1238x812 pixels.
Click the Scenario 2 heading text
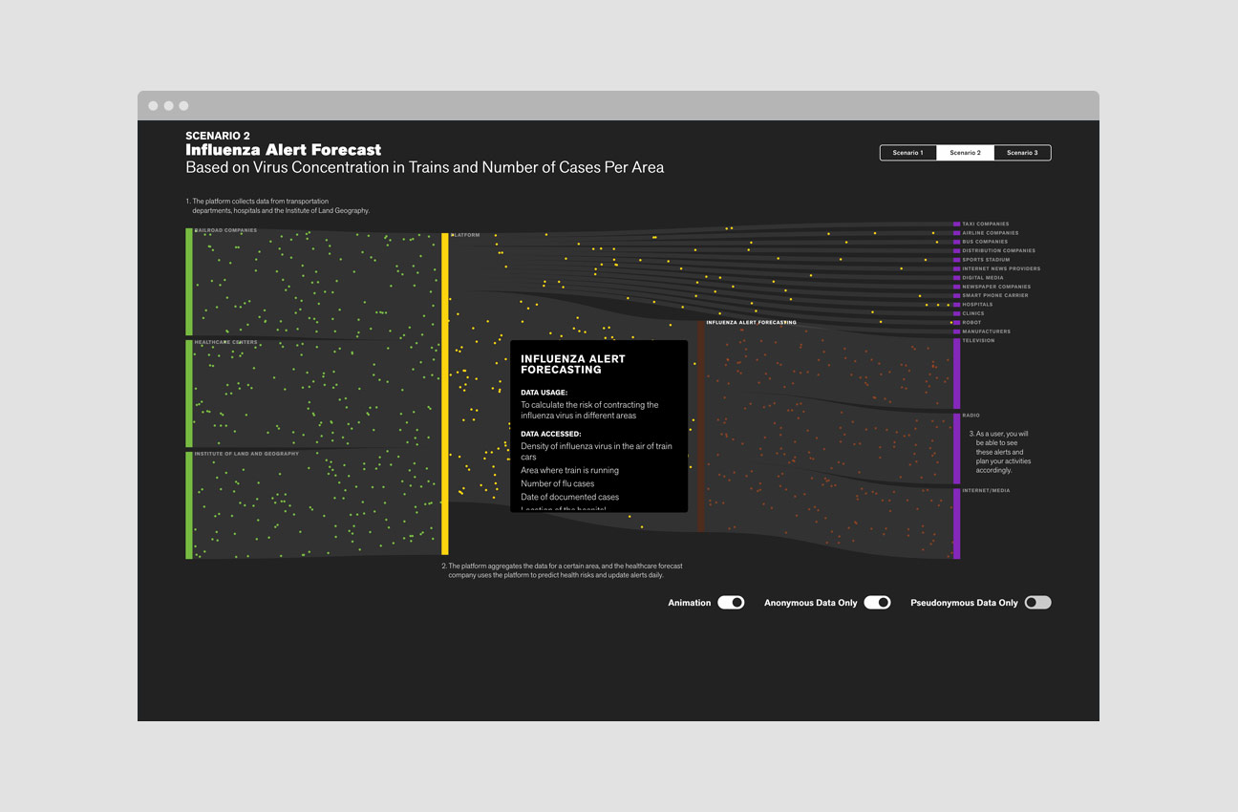click(218, 136)
